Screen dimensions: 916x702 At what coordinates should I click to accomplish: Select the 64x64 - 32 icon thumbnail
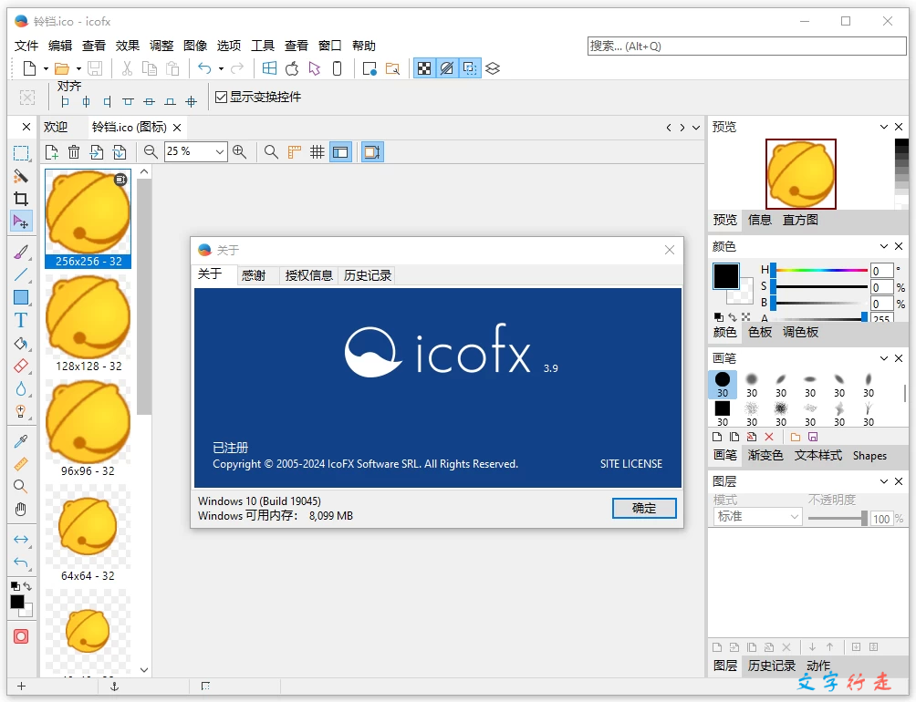click(x=88, y=533)
